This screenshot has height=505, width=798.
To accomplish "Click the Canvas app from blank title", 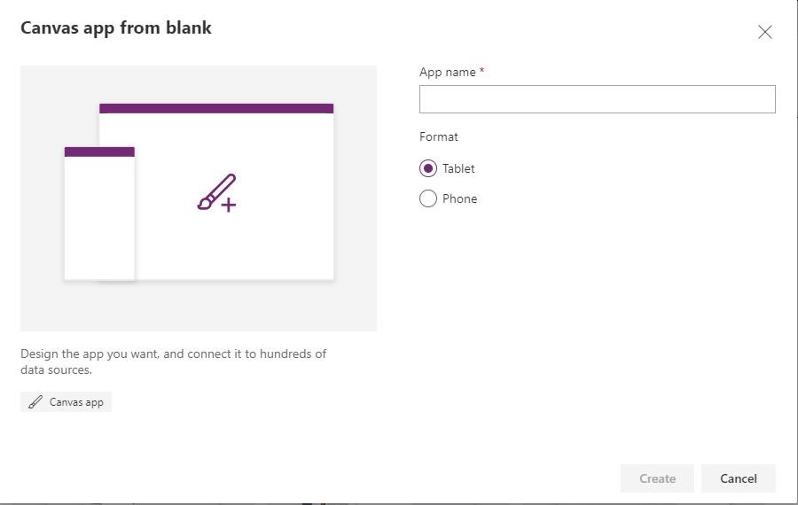I will 116,28.
